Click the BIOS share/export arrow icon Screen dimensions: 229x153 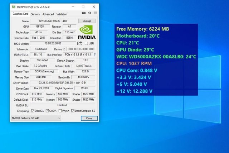click(79, 43)
